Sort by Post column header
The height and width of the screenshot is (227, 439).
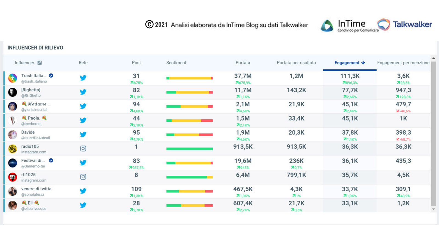tap(136, 63)
